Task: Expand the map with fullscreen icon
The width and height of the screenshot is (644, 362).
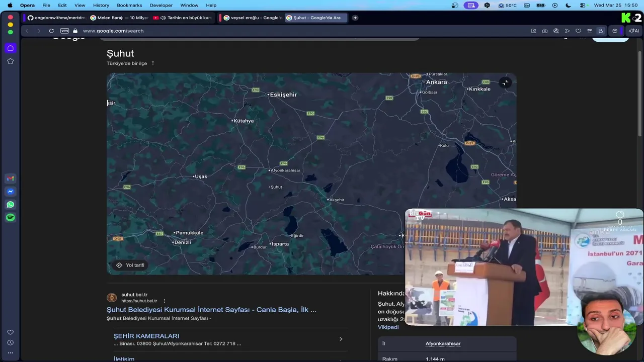Action: pyautogui.click(x=505, y=82)
